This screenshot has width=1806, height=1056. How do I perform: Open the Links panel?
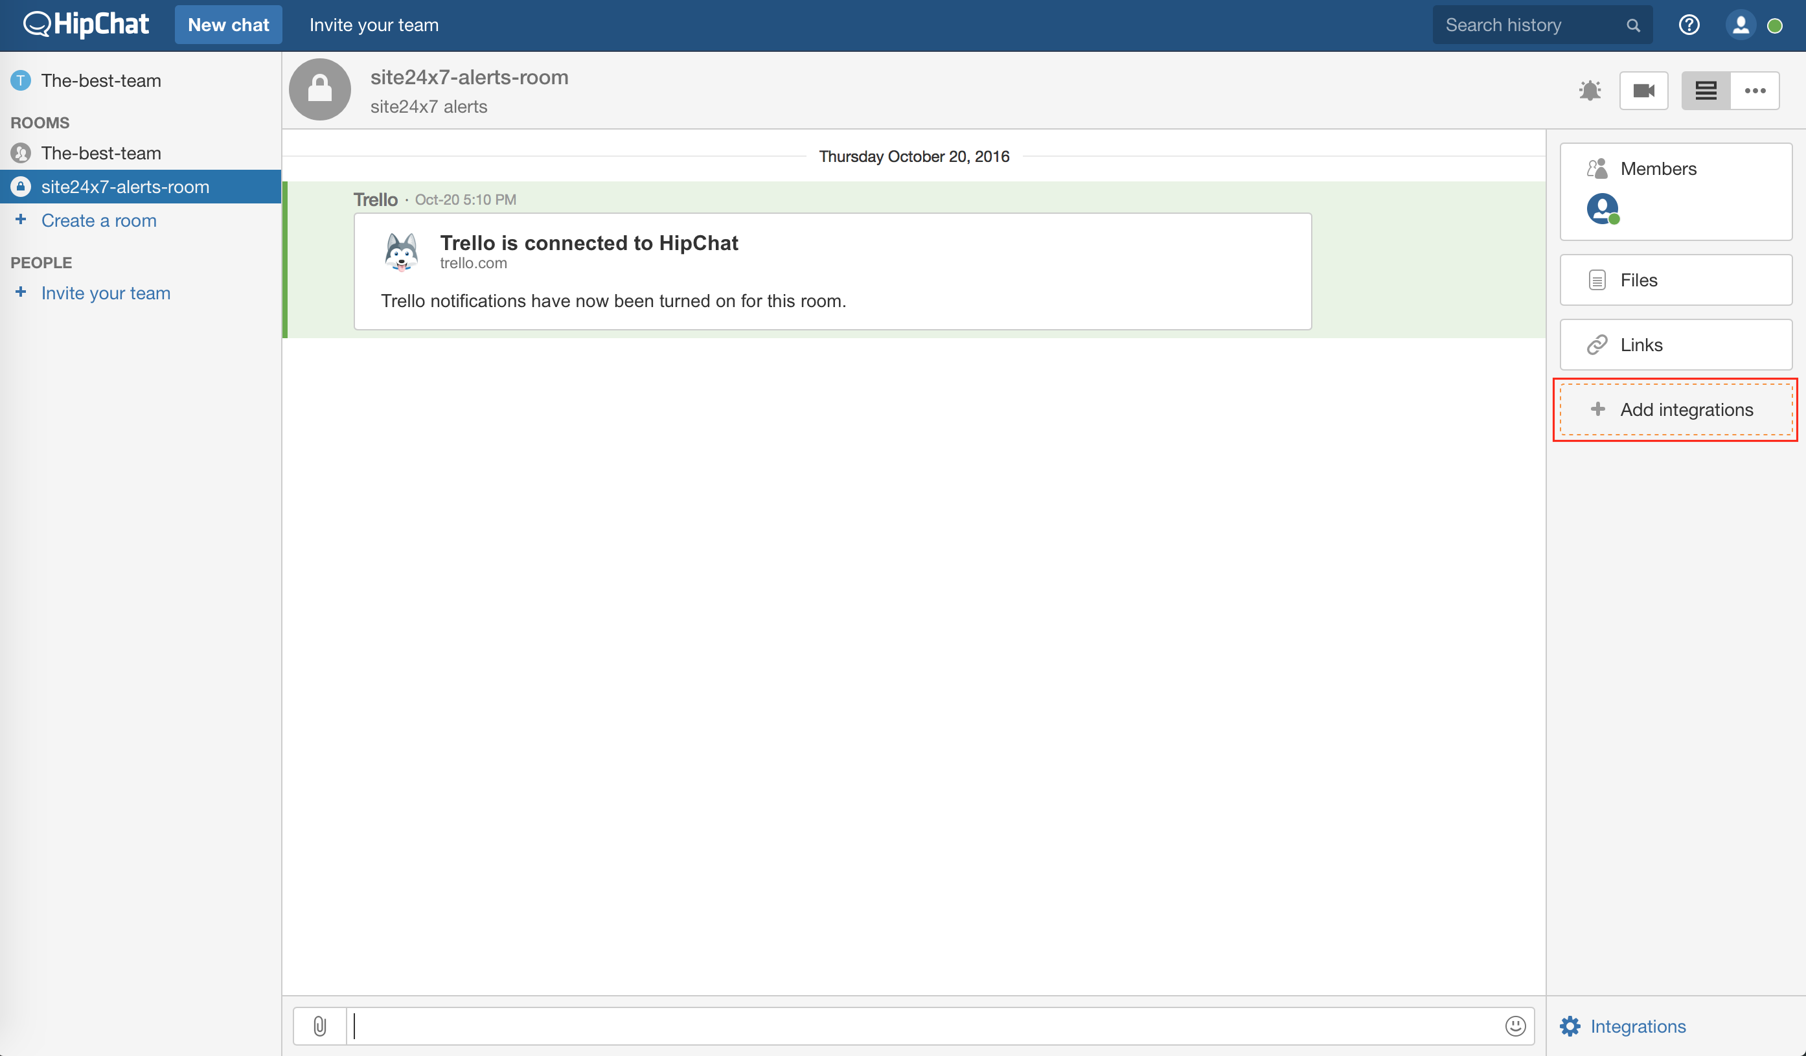(1676, 345)
